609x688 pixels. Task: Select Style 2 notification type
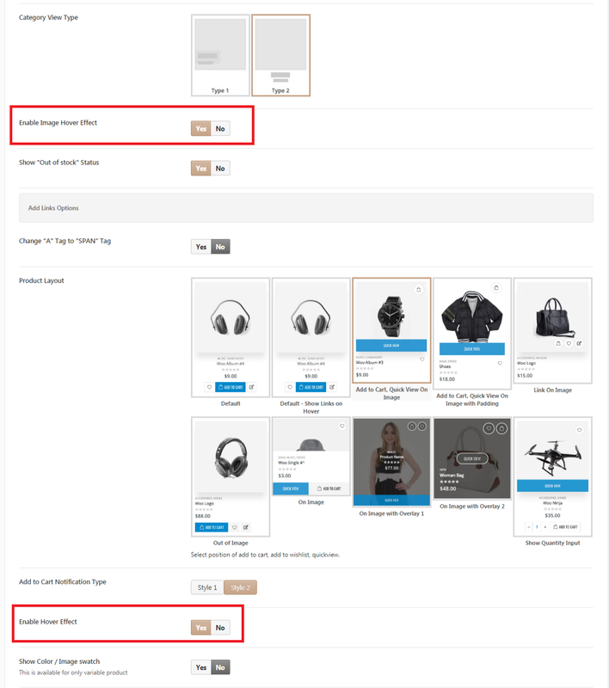click(x=241, y=587)
